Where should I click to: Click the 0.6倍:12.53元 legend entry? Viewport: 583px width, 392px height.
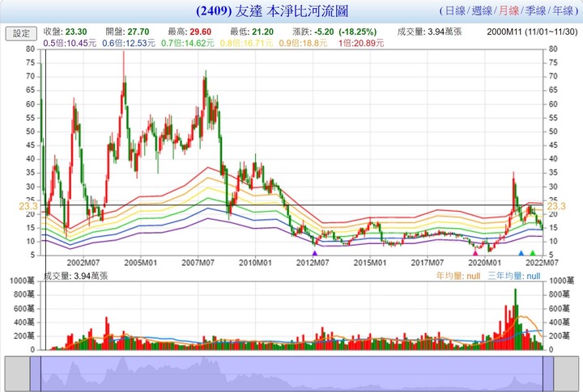tap(129, 44)
